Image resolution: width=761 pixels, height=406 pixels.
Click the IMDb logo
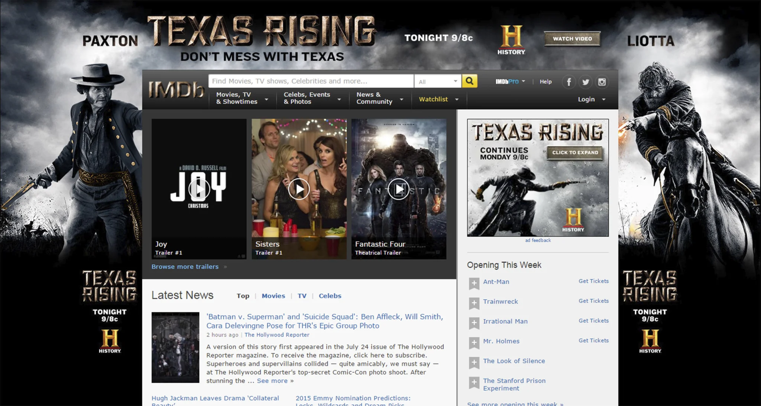(x=176, y=89)
